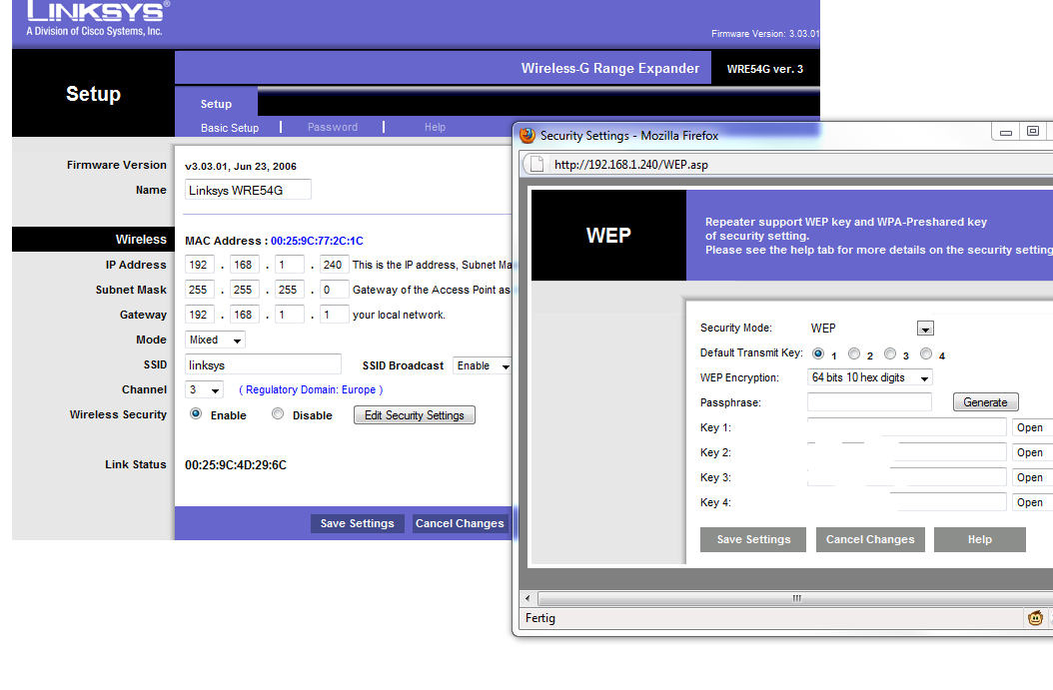Click left arrow of horizontal scrollbar

527,598
